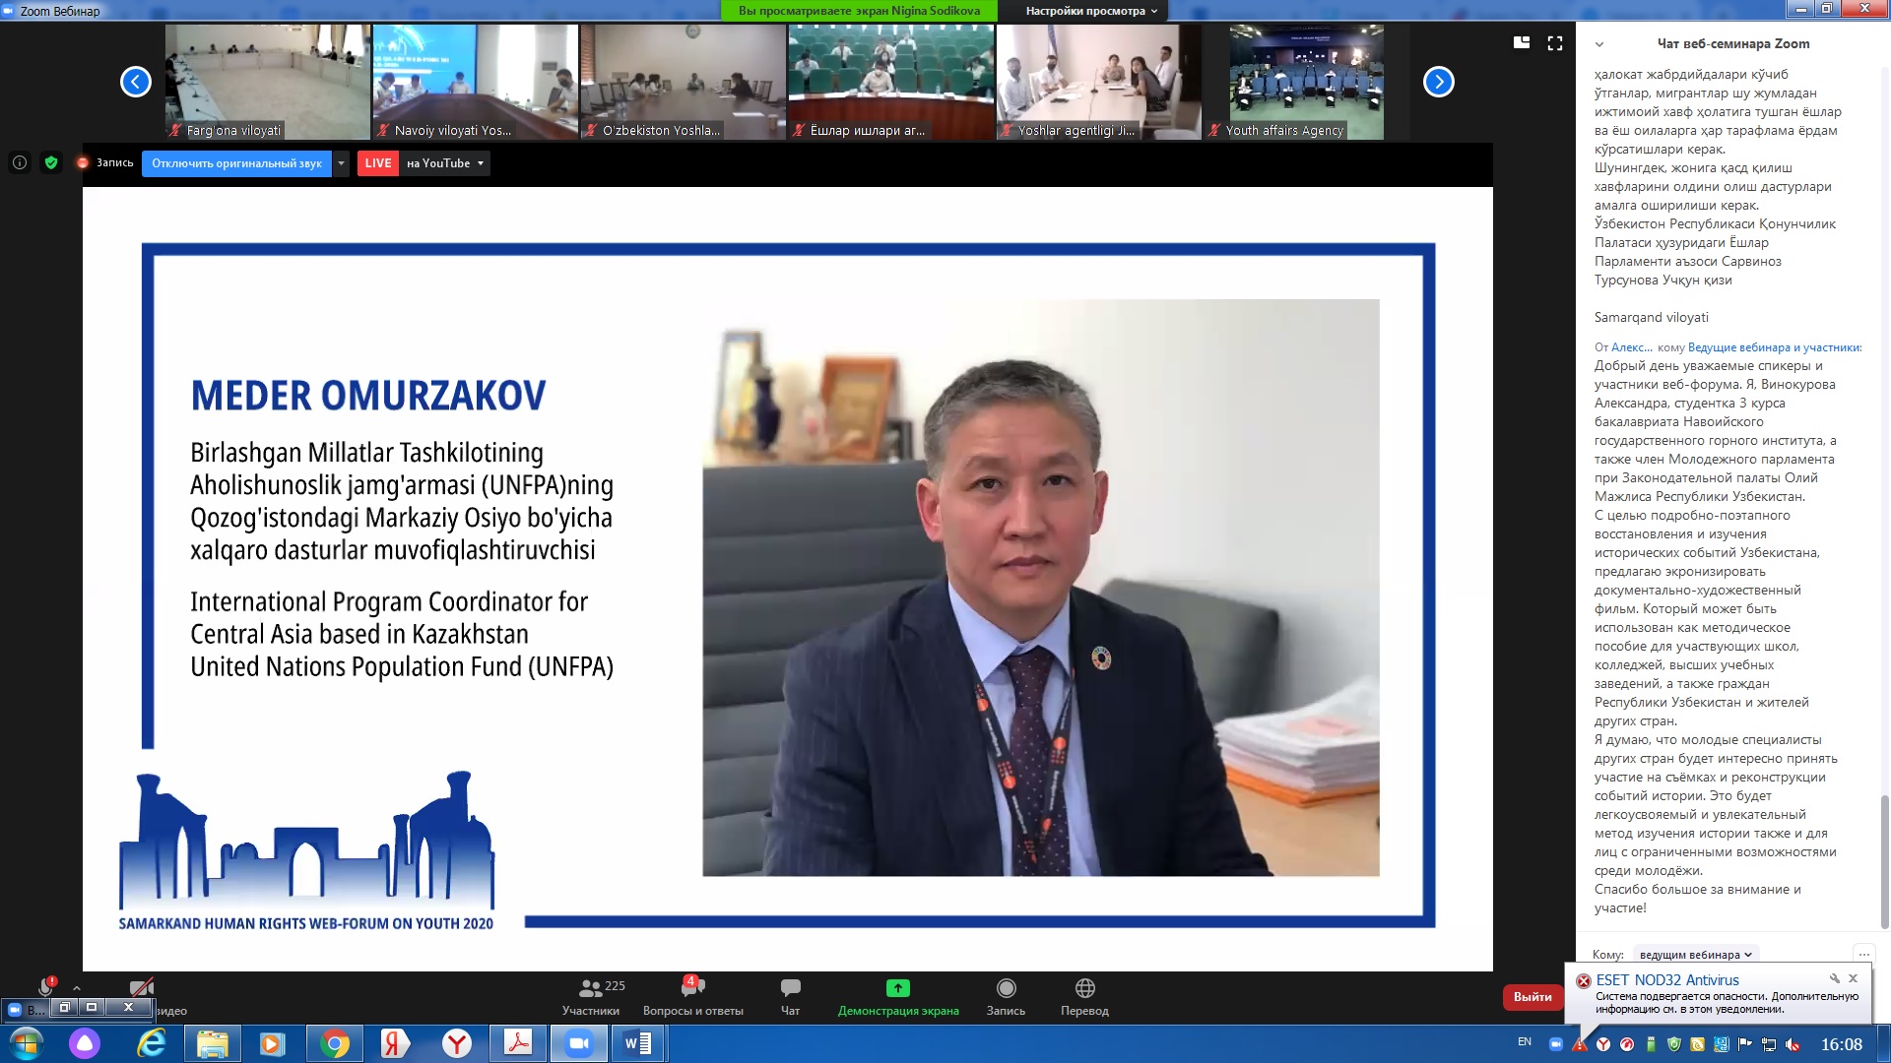The width and height of the screenshot is (1891, 1063).
Task: Open the Участники participants panel
Action: [591, 996]
